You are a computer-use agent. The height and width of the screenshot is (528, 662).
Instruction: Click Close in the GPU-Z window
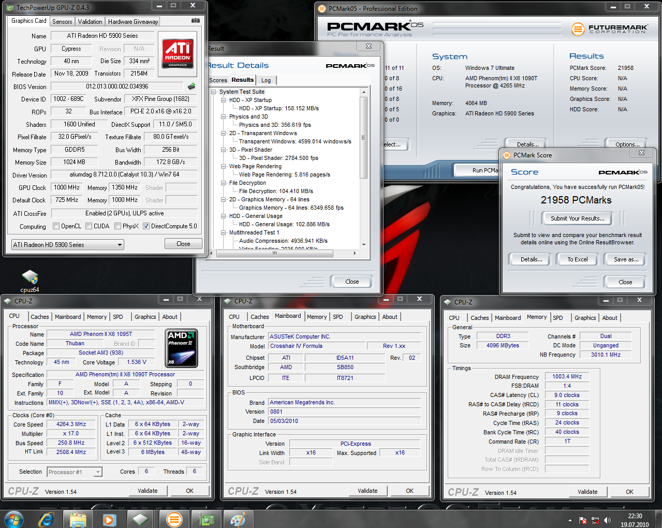tap(183, 244)
